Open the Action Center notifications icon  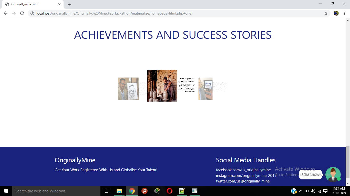click(325, 191)
